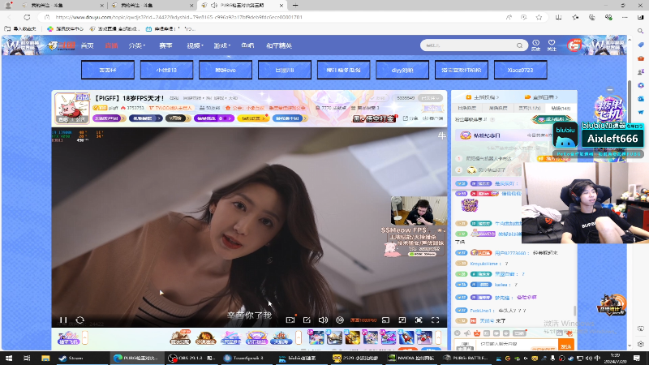Add this page to browser favorites star
This screenshot has height=365, width=649.
pos(539,17)
